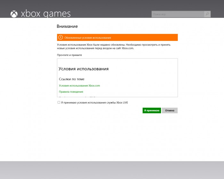The width and height of the screenshot is (224, 179).
Task: Click the green «Я принимаю» button
Action: point(152,111)
